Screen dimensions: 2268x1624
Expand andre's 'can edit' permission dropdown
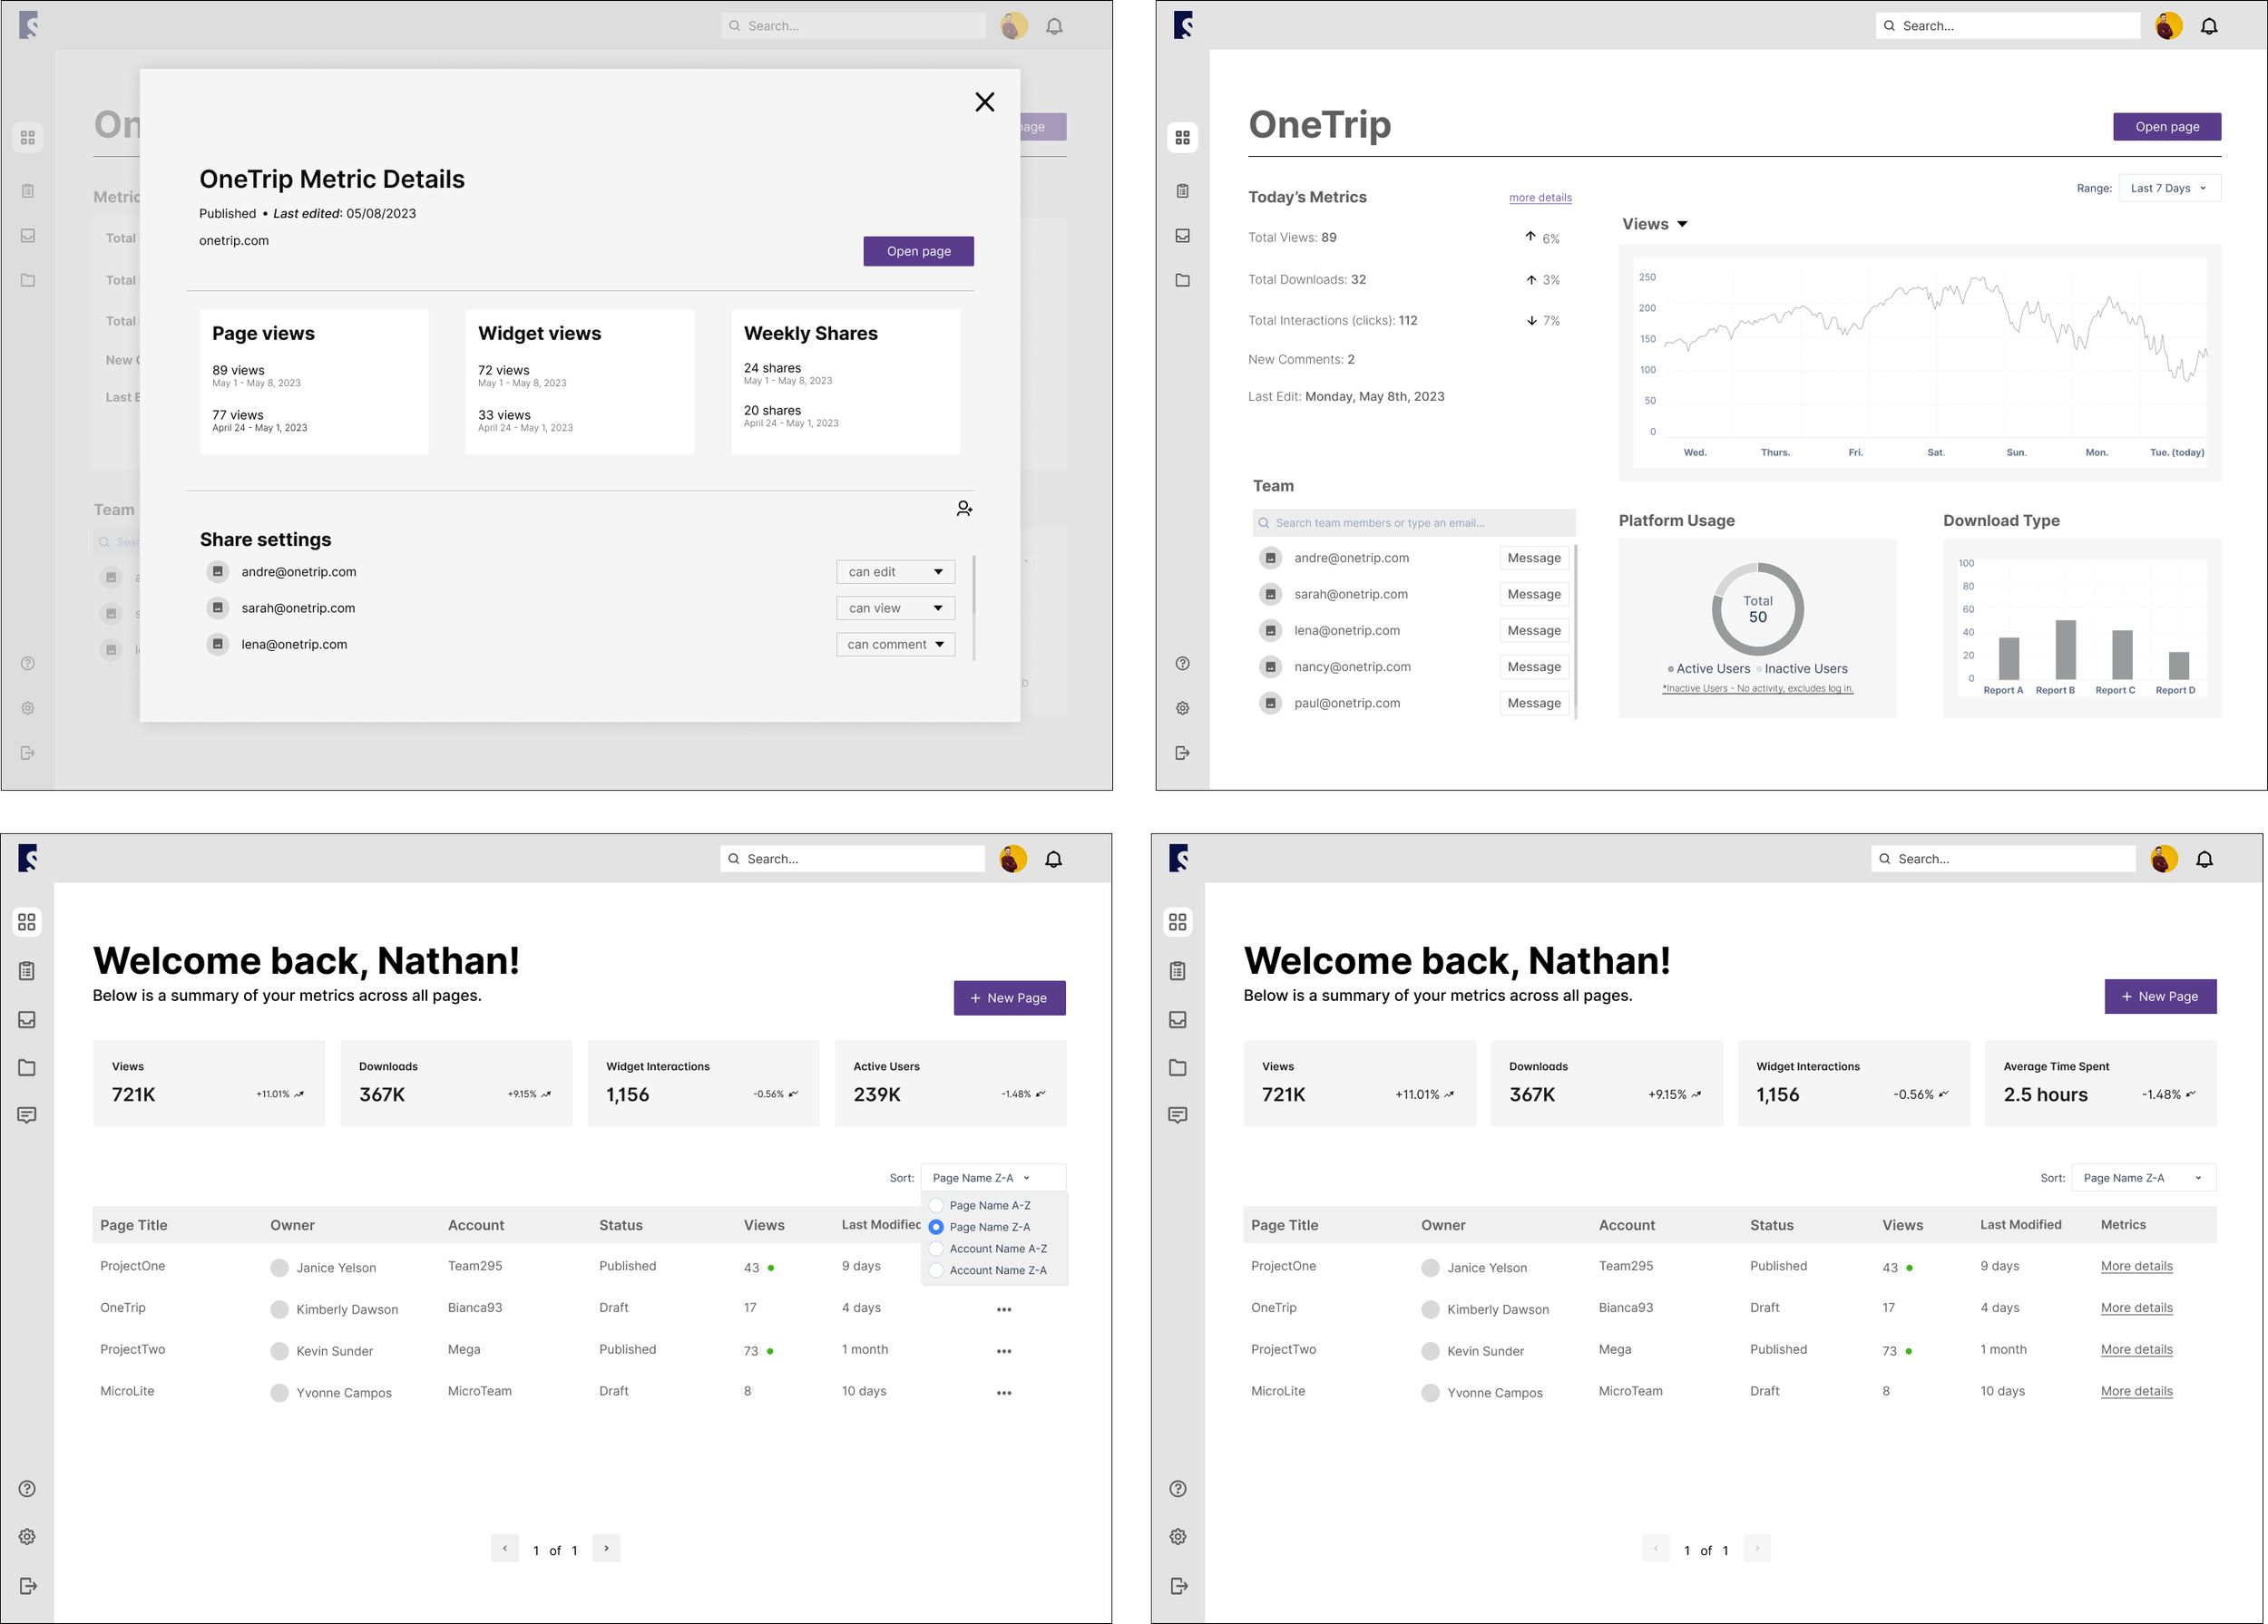pyautogui.click(x=895, y=571)
